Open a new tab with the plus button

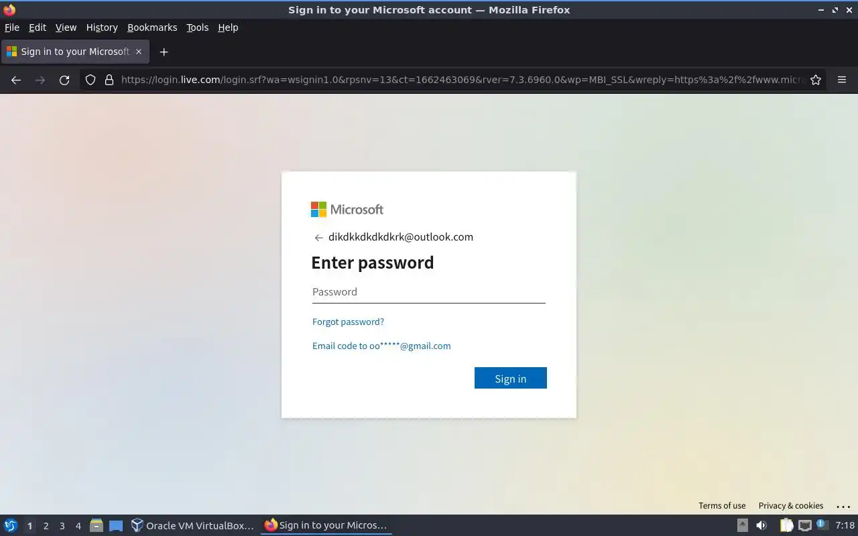coord(164,52)
